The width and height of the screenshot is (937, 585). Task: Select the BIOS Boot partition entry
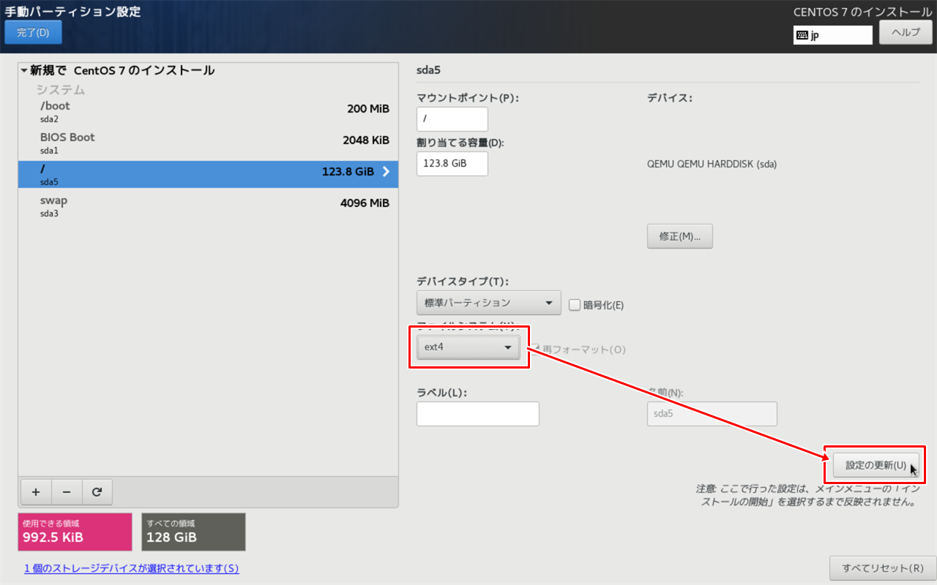pyautogui.click(x=146, y=143)
